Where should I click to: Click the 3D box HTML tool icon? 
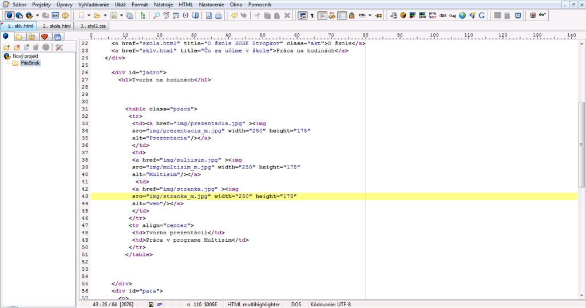pos(403,15)
